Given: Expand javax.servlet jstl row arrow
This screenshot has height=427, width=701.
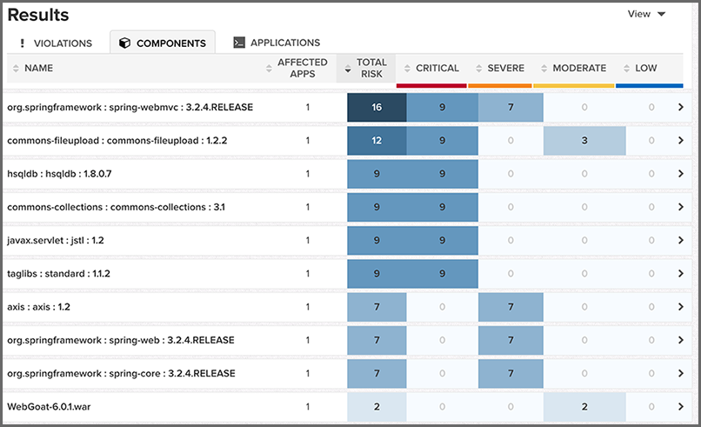Looking at the screenshot, I should (681, 240).
